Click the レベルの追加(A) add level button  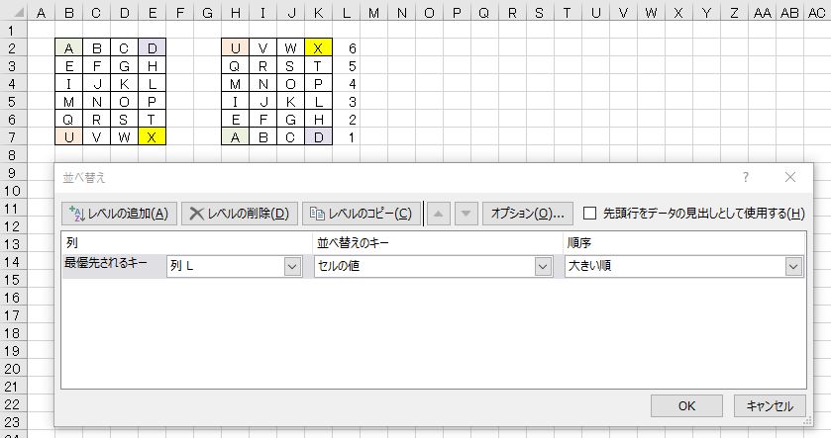point(119,214)
